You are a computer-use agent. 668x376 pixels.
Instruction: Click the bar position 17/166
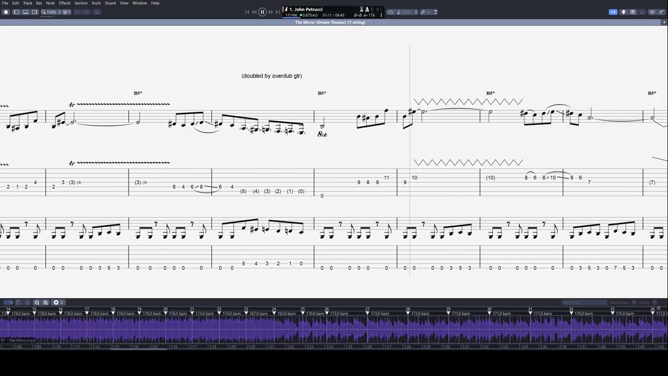click(291, 15)
